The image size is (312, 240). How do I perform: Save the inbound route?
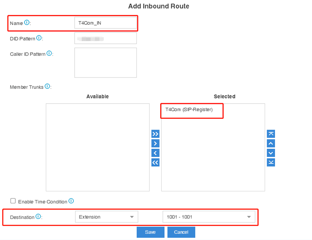(150, 232)
